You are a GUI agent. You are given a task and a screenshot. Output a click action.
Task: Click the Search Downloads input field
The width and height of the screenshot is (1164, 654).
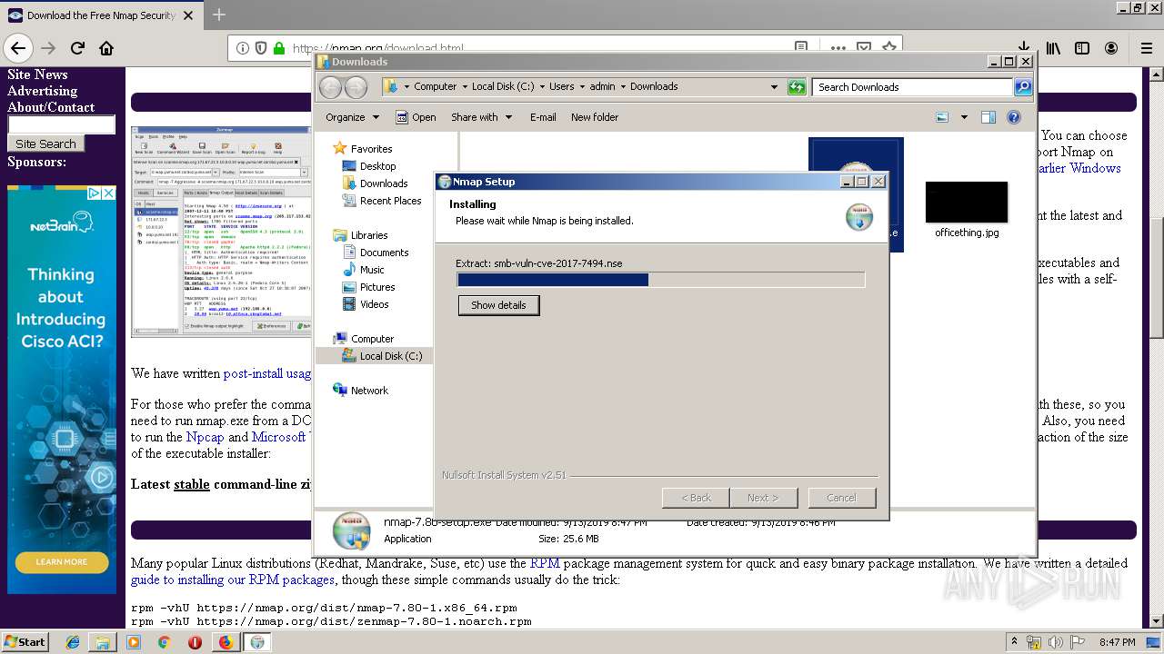(x=912, y=87)
